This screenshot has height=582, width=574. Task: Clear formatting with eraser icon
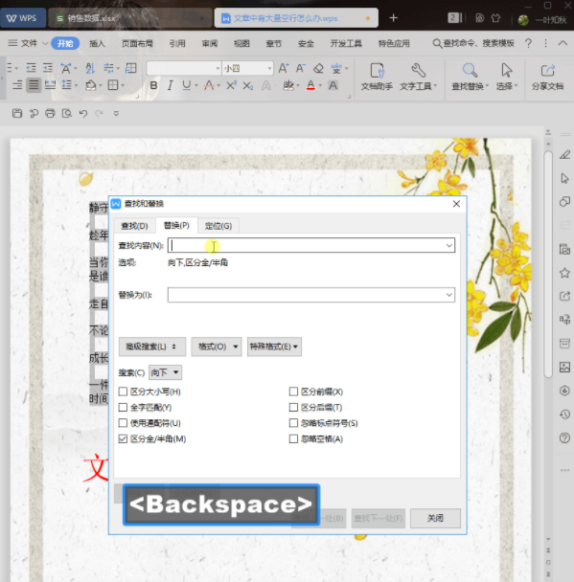pyautogui.click(x=318, y=68)
